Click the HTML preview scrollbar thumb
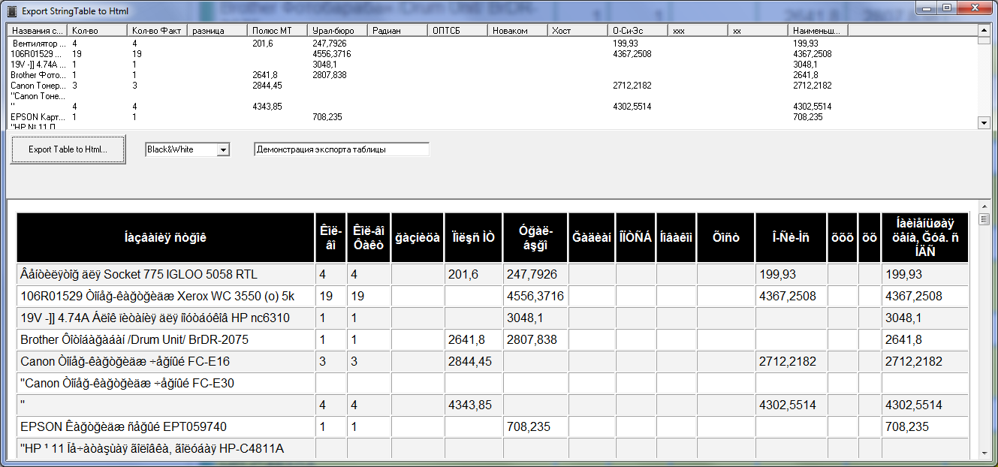 [984, 219]
